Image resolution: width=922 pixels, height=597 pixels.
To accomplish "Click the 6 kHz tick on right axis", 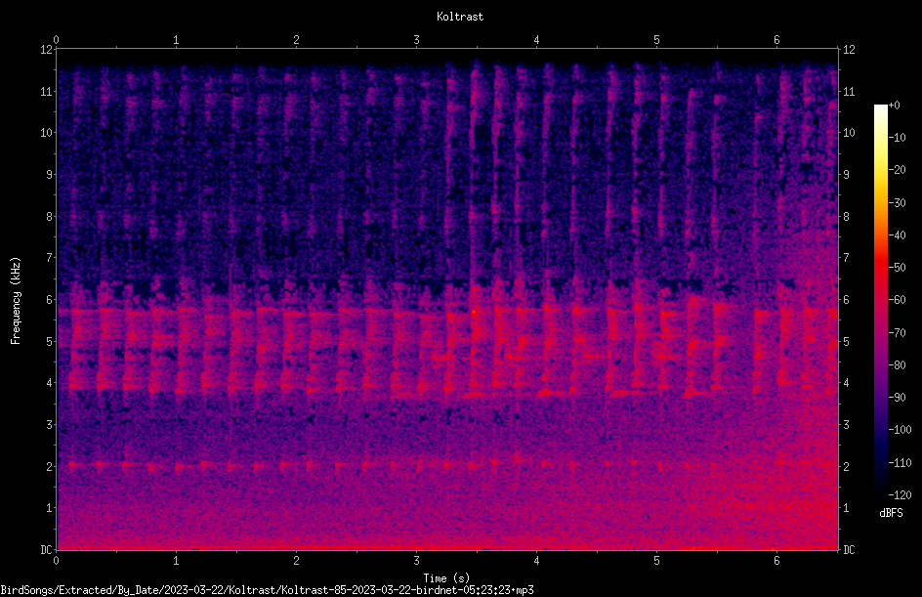I will (x=846, y=299).
